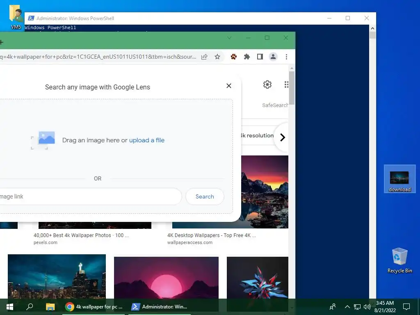The image size is (420, 315).
Task: Click SafeSearch label
Action: (275, 105)
